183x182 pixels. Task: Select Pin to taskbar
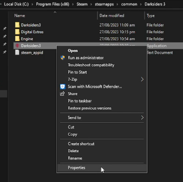80,101
